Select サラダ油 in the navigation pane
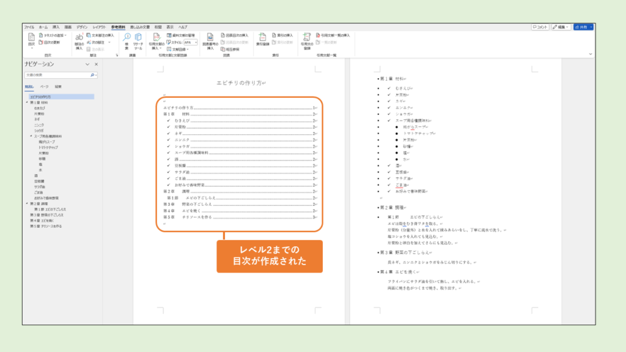This screenshot has height=352, width=626. click(40, 187)
